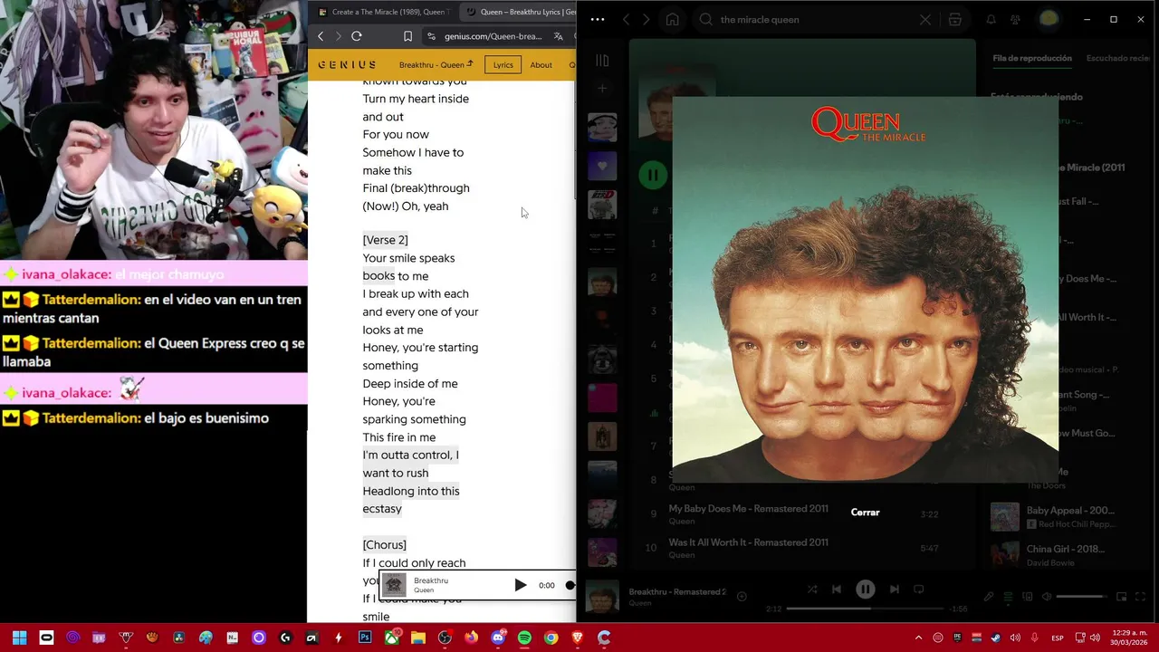Click annotated lyric 'I'm outta control, I'
The height and width of the screenshot is (652, 1159).
(x=410, y=455)
